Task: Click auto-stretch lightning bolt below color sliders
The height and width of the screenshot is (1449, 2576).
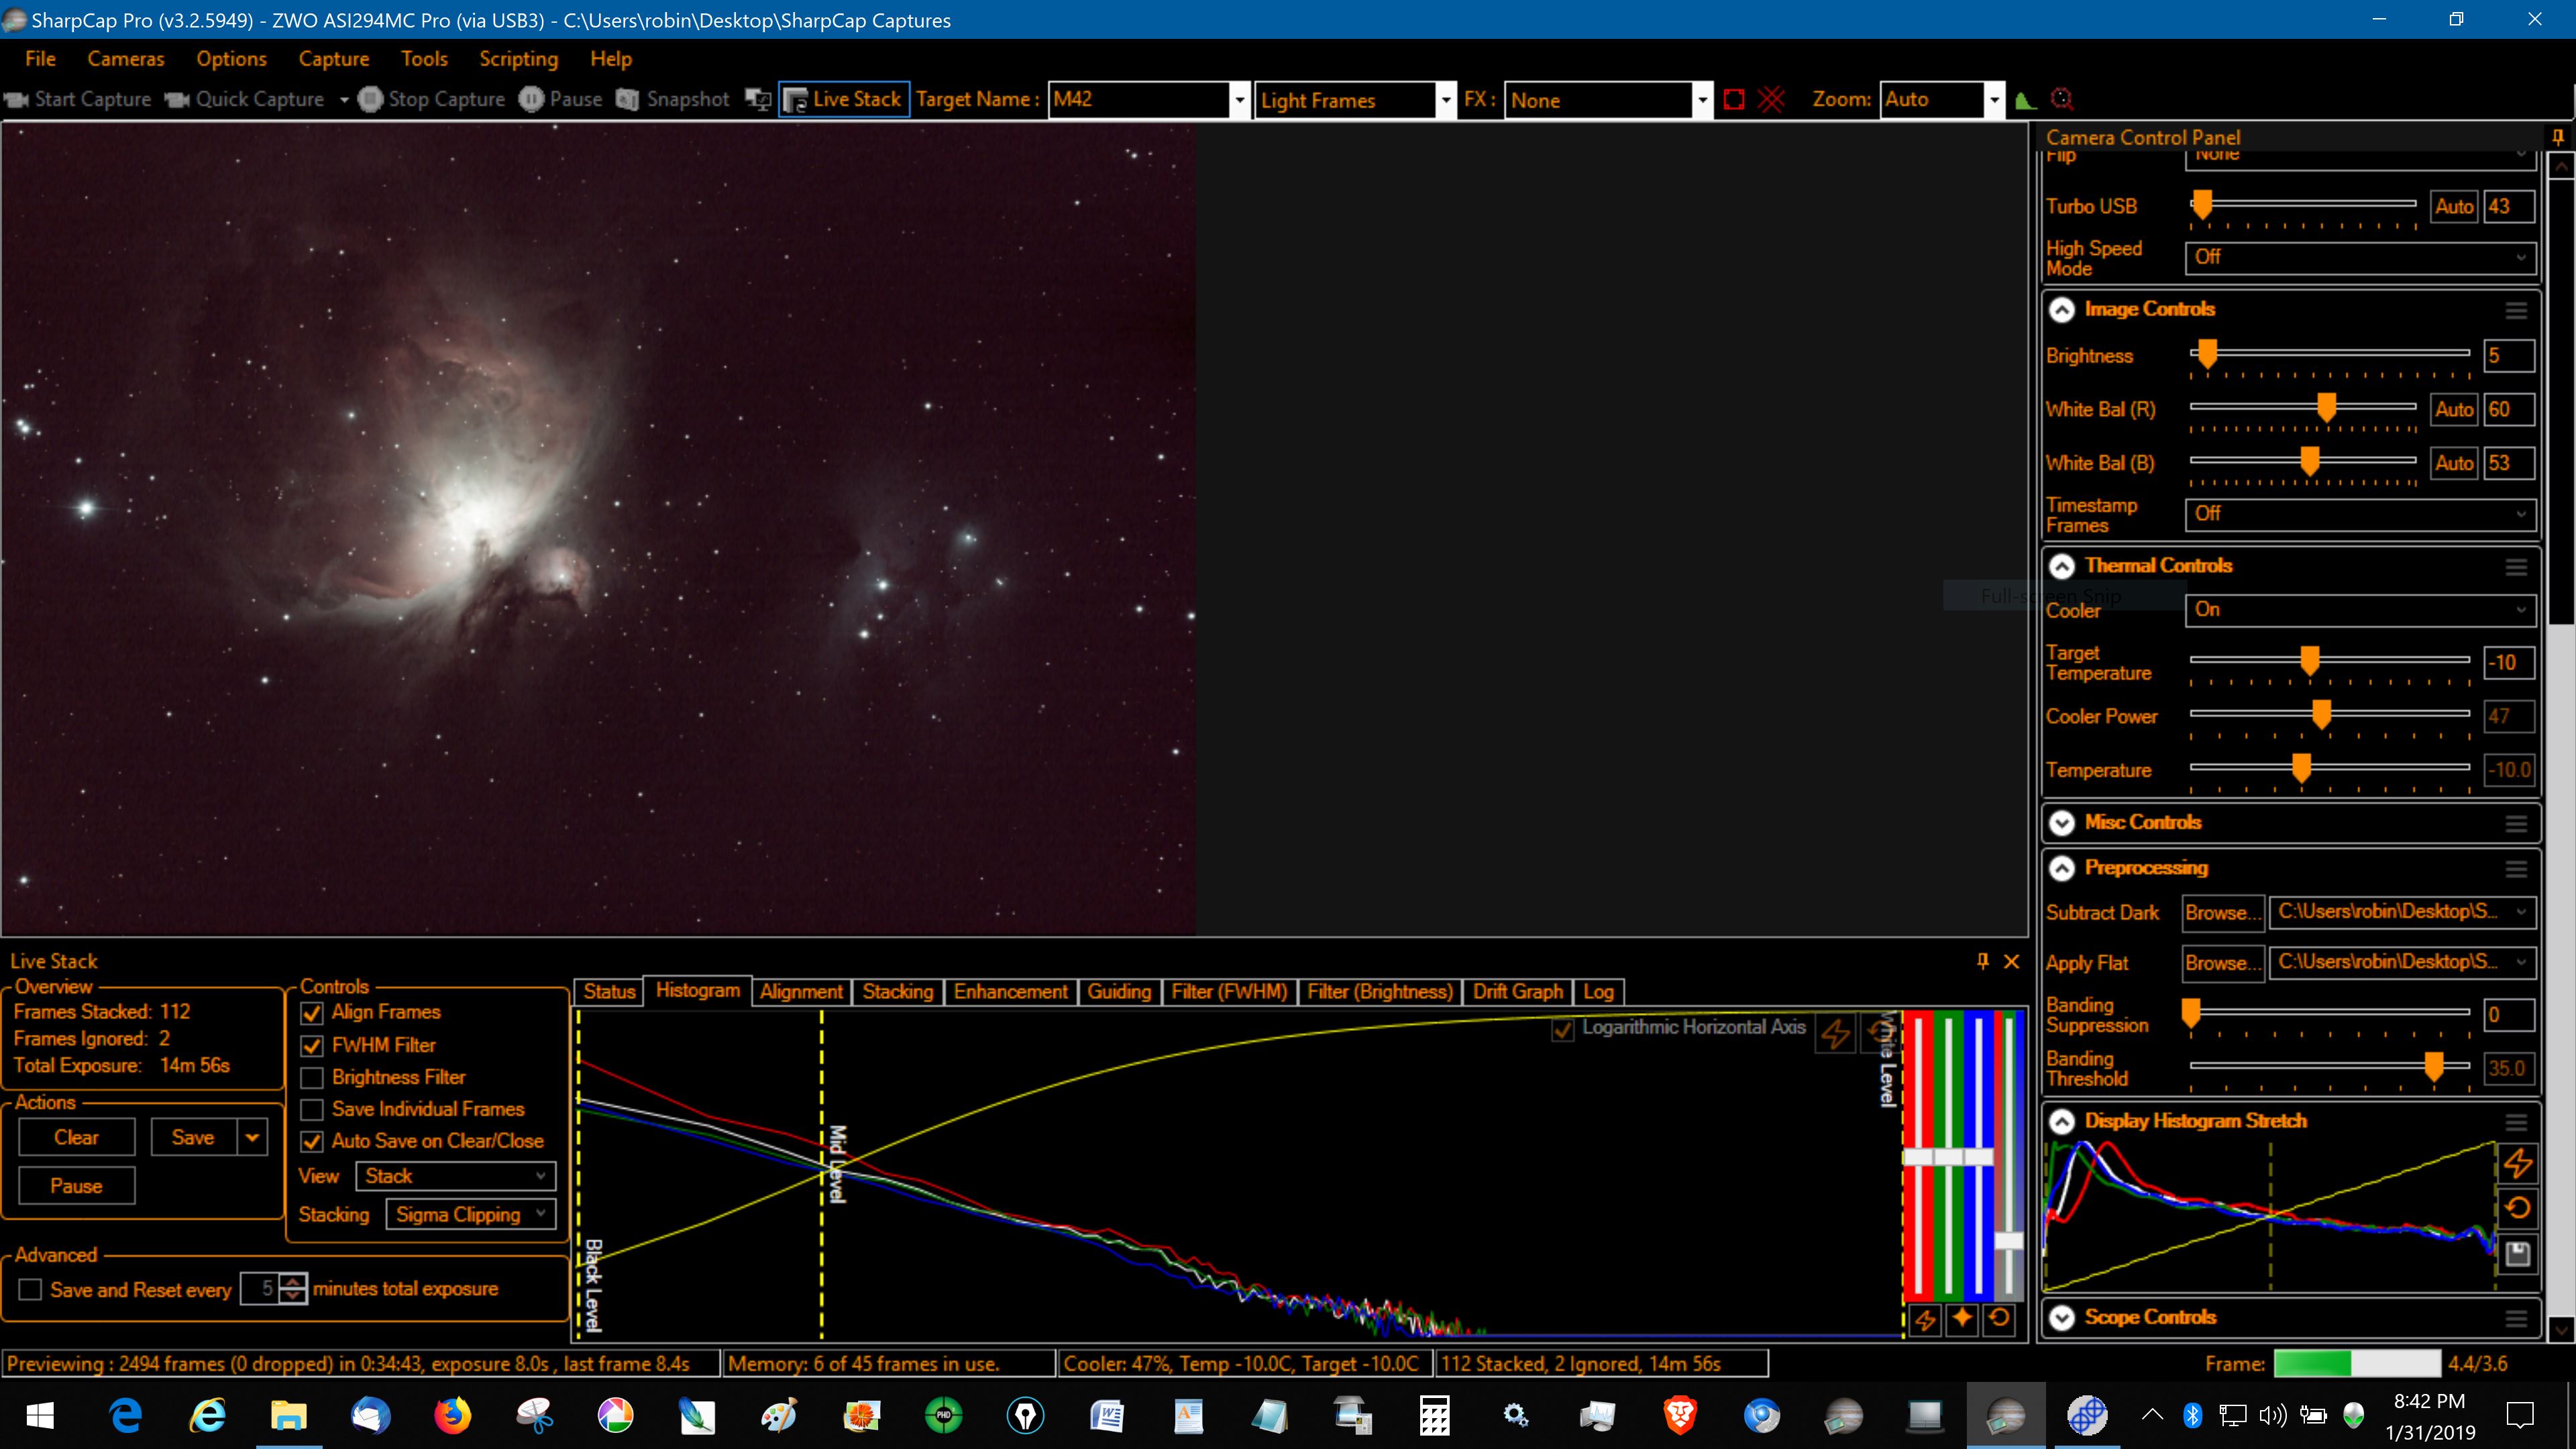Action: (x=1925, y=1319)
